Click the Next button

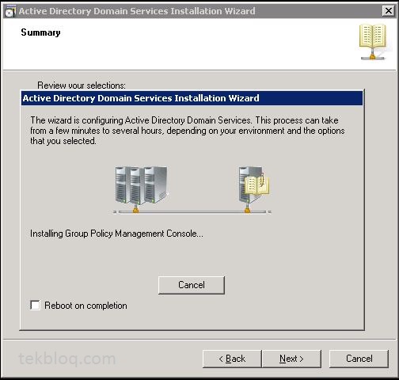coord(291,359)
